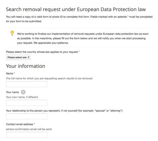
Task: Focus the Name text field
Action: [x=27, y=84]
